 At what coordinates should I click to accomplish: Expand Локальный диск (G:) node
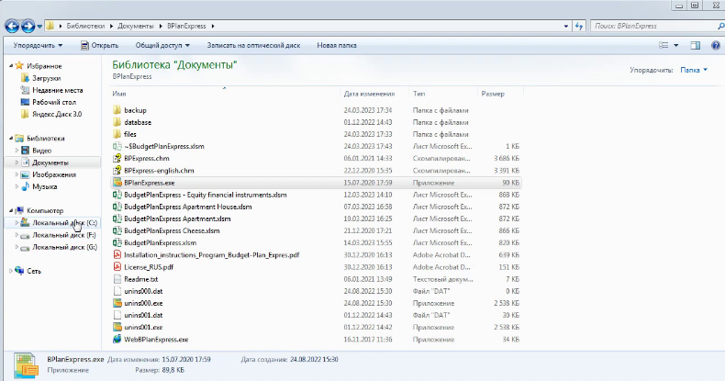(x=17, y=247)
